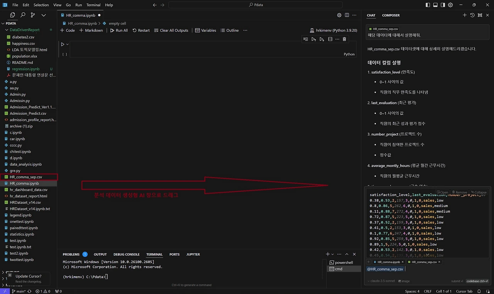
Task: Select the HR_comma.ipynb editor tab
Action: 81,15
